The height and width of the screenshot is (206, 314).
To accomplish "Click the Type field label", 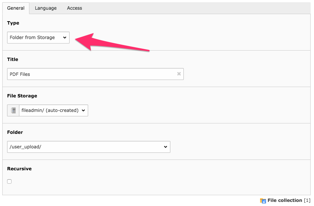I will click(13, 23).
